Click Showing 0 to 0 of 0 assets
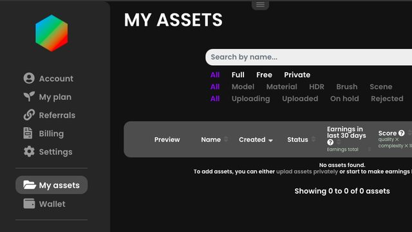Viewport: 412px width, 232px height. (342, 191)
